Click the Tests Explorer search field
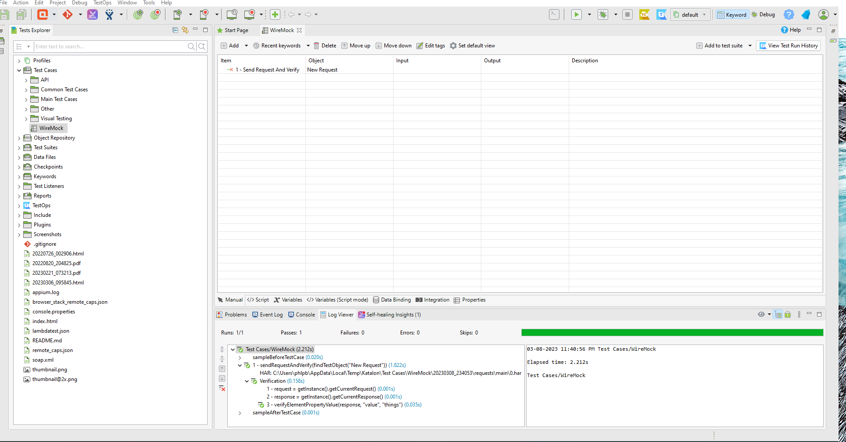The image size is (846, 442). click(x=111, y=46)
